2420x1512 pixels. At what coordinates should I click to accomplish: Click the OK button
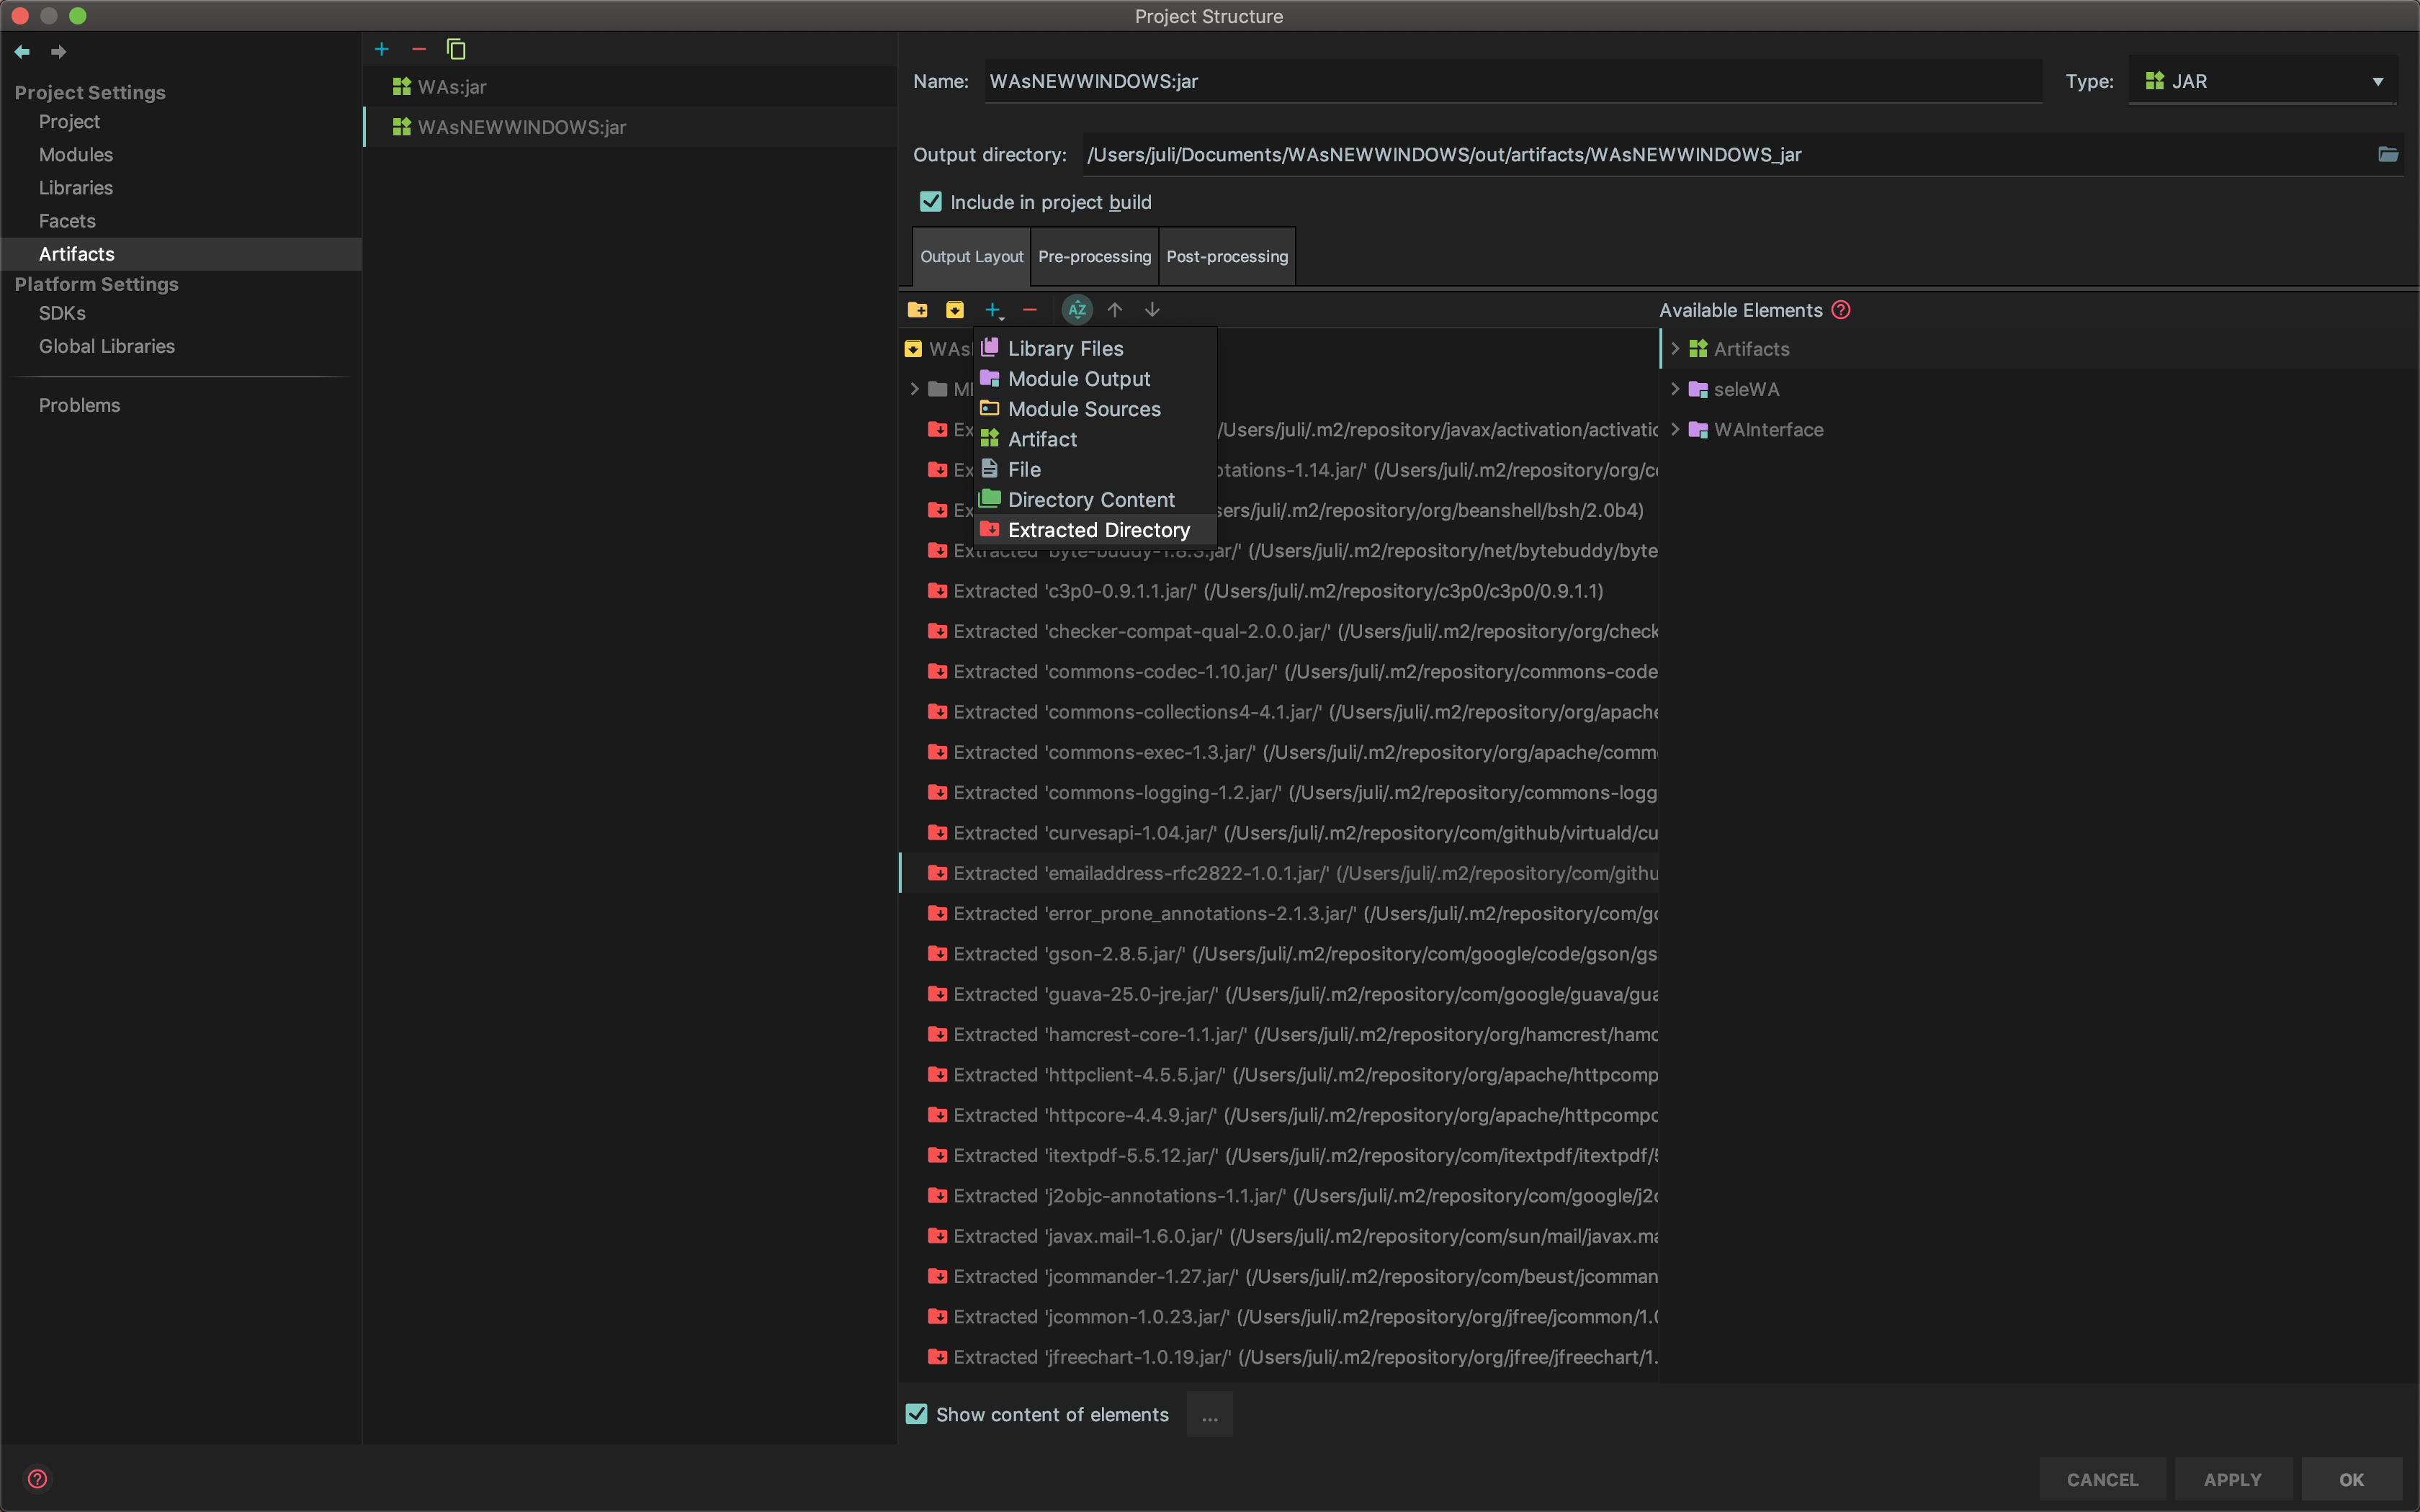click(2351, 1479)
